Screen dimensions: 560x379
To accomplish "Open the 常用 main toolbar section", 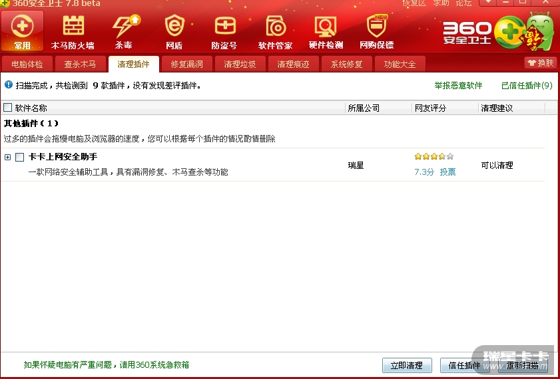I will click(x=22, y=31).
